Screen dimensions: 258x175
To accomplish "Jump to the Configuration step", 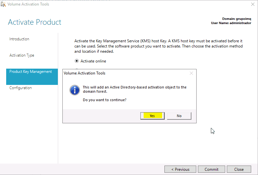I will click(20, 88).
